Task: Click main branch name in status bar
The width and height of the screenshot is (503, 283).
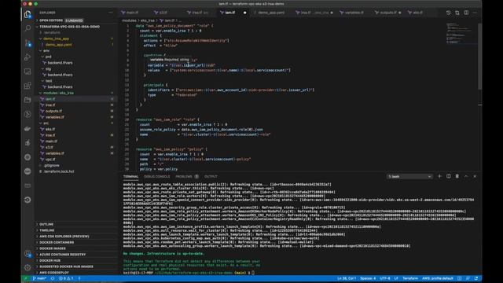Action: tap(39, 278)
